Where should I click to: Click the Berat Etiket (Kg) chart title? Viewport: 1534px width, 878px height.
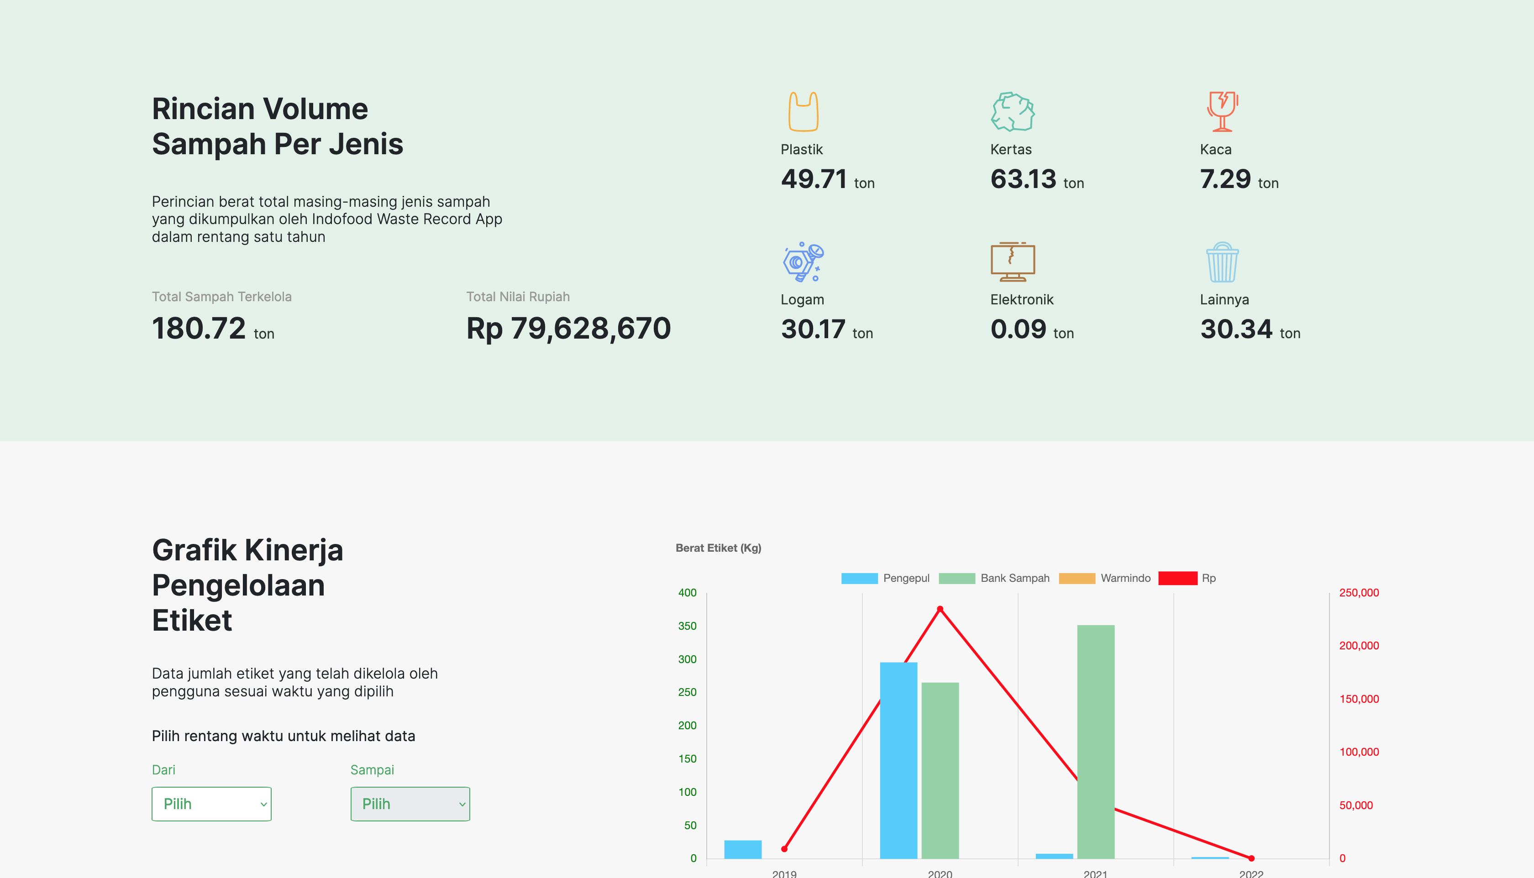tap(719, 548)
